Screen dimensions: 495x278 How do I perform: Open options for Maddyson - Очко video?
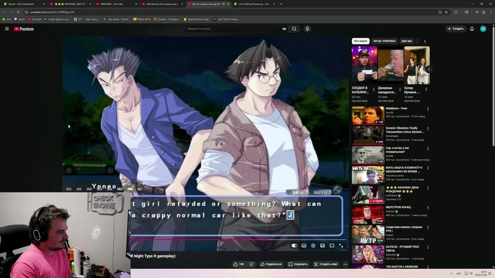(428, 109)
